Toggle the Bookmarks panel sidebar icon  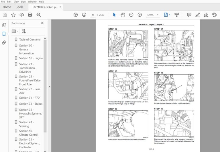[4, 34]
